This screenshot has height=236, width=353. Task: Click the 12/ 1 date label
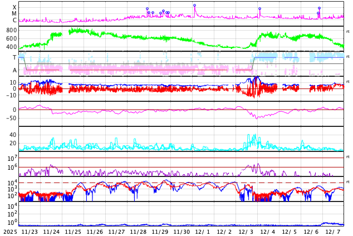[203, 232]
